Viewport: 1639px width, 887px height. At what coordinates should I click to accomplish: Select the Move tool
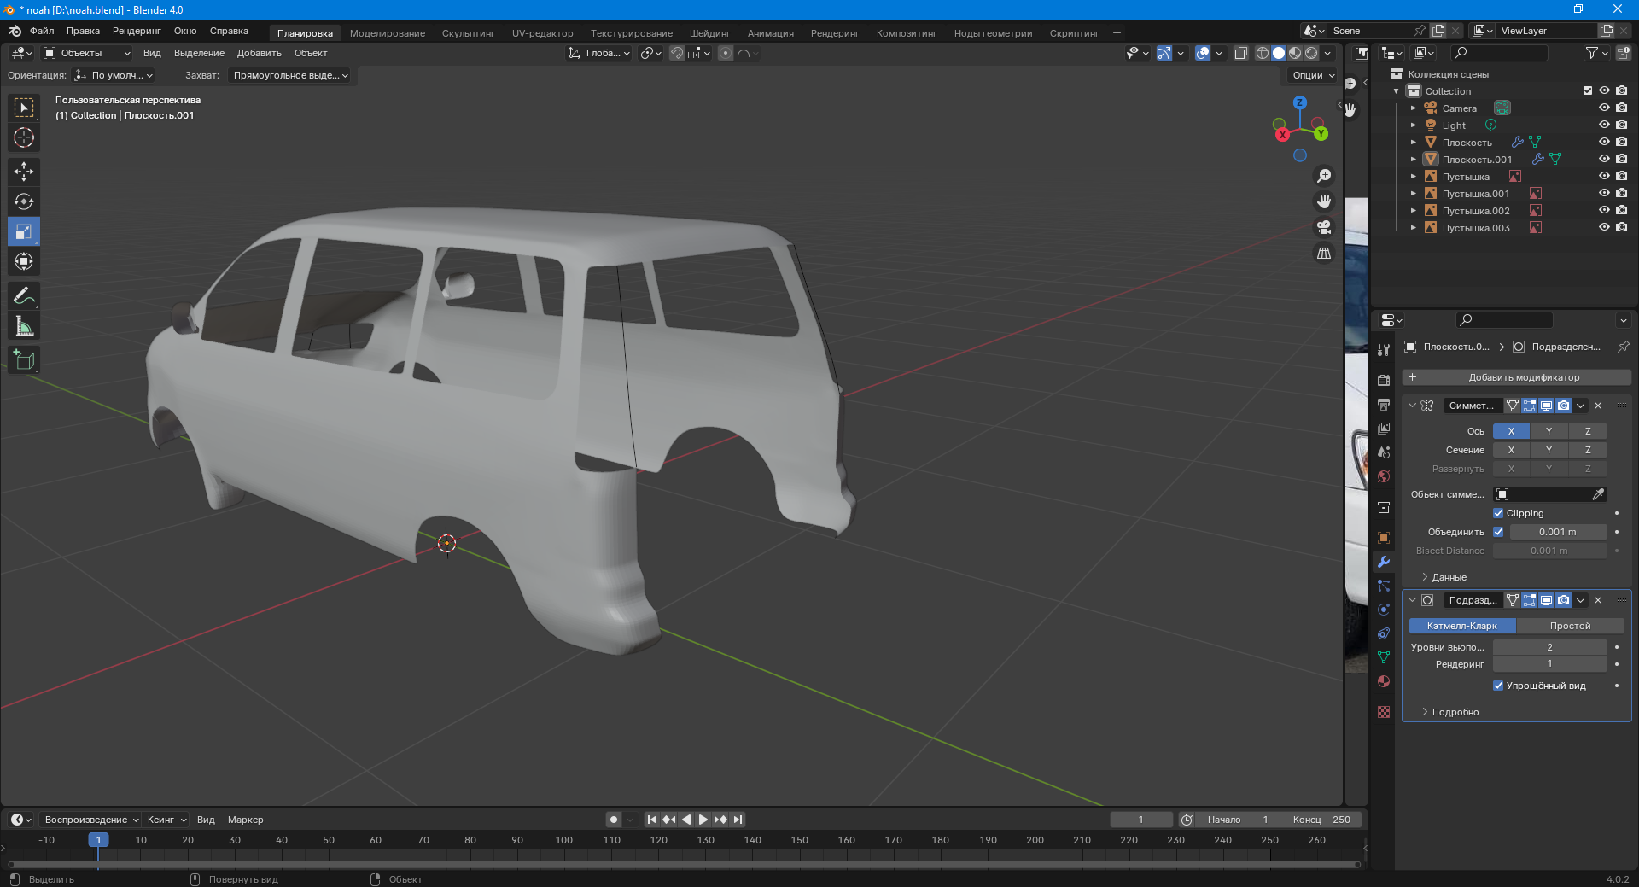click(24, 172)
